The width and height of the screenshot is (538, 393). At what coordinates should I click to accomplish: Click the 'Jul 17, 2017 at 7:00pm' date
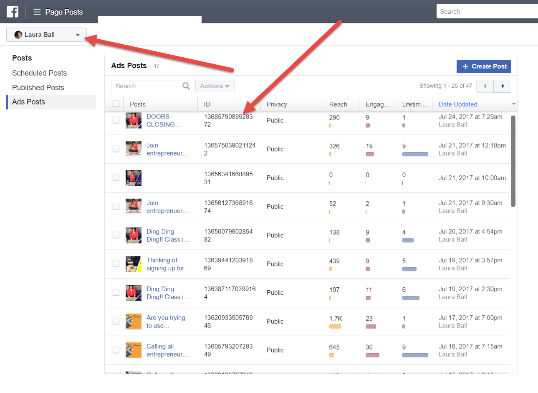[470, 318]
